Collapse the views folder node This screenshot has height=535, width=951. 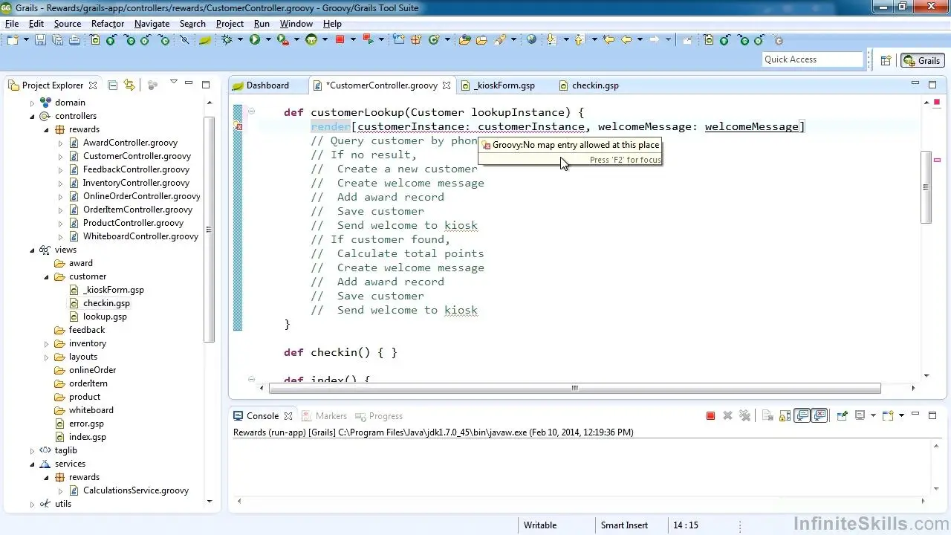pos(32,250)
